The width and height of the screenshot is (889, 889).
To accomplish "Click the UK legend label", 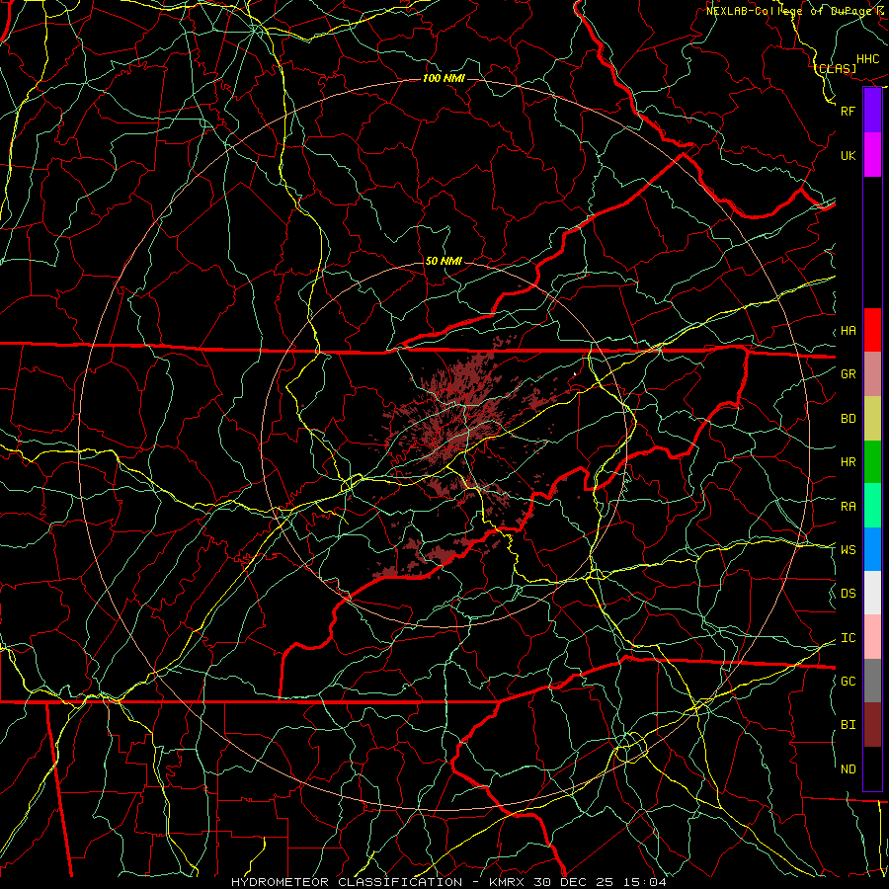I will [x=849, y=155].
